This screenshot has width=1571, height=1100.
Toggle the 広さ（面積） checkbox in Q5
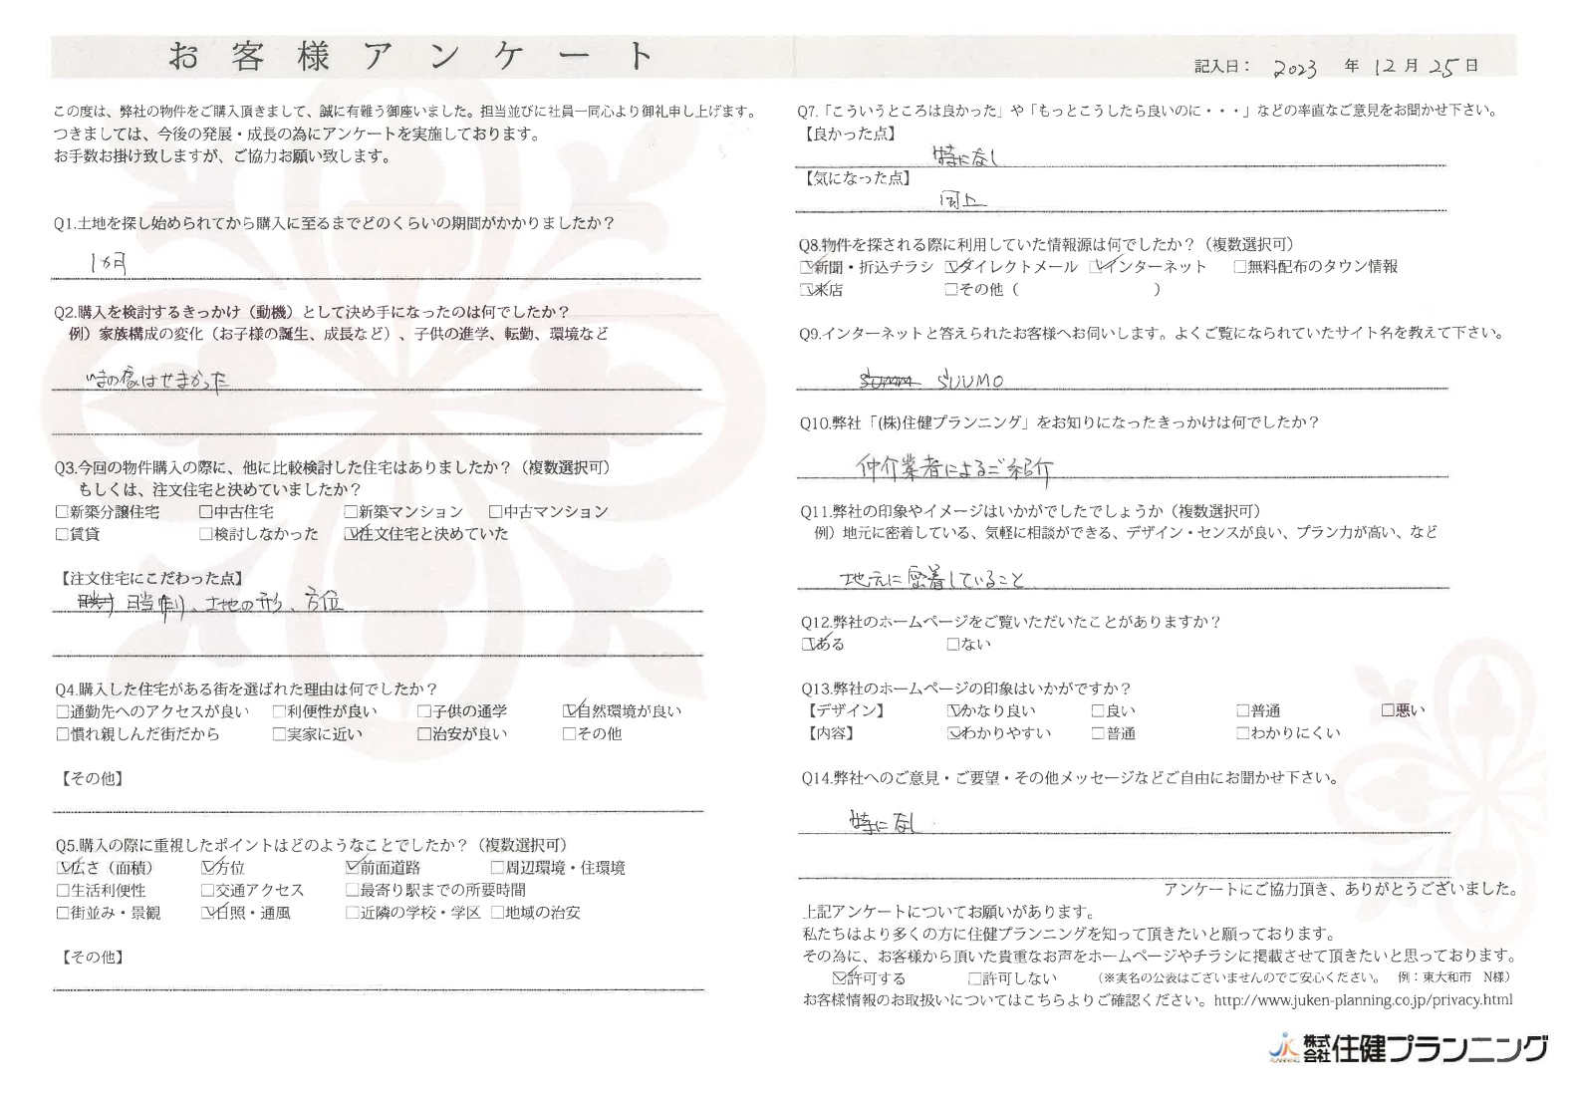pos(64,868)
